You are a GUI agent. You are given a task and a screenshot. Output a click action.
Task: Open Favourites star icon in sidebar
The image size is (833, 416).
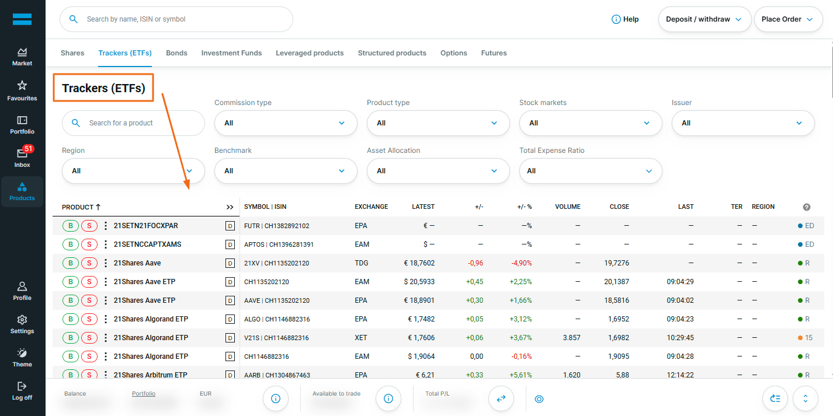pyautogui.click(x=22, y=85)
